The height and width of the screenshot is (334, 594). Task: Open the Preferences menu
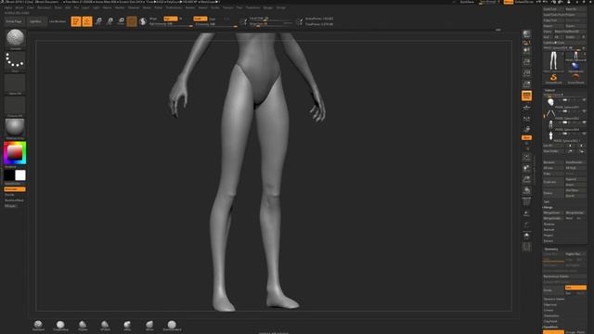coord(174,7)
